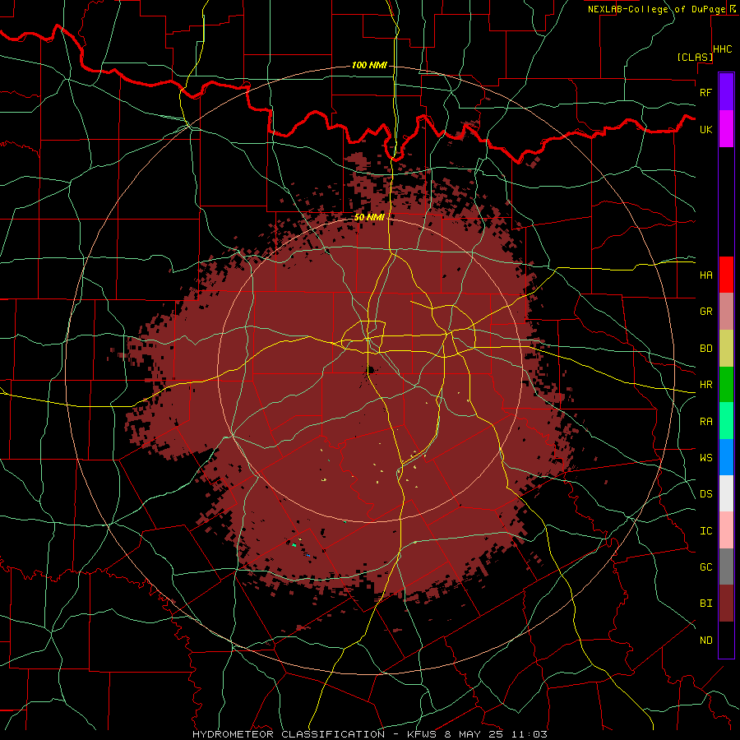Click the DS legend label
The image size is (740, 740).
pyautogui.click(x=705, y=494)
